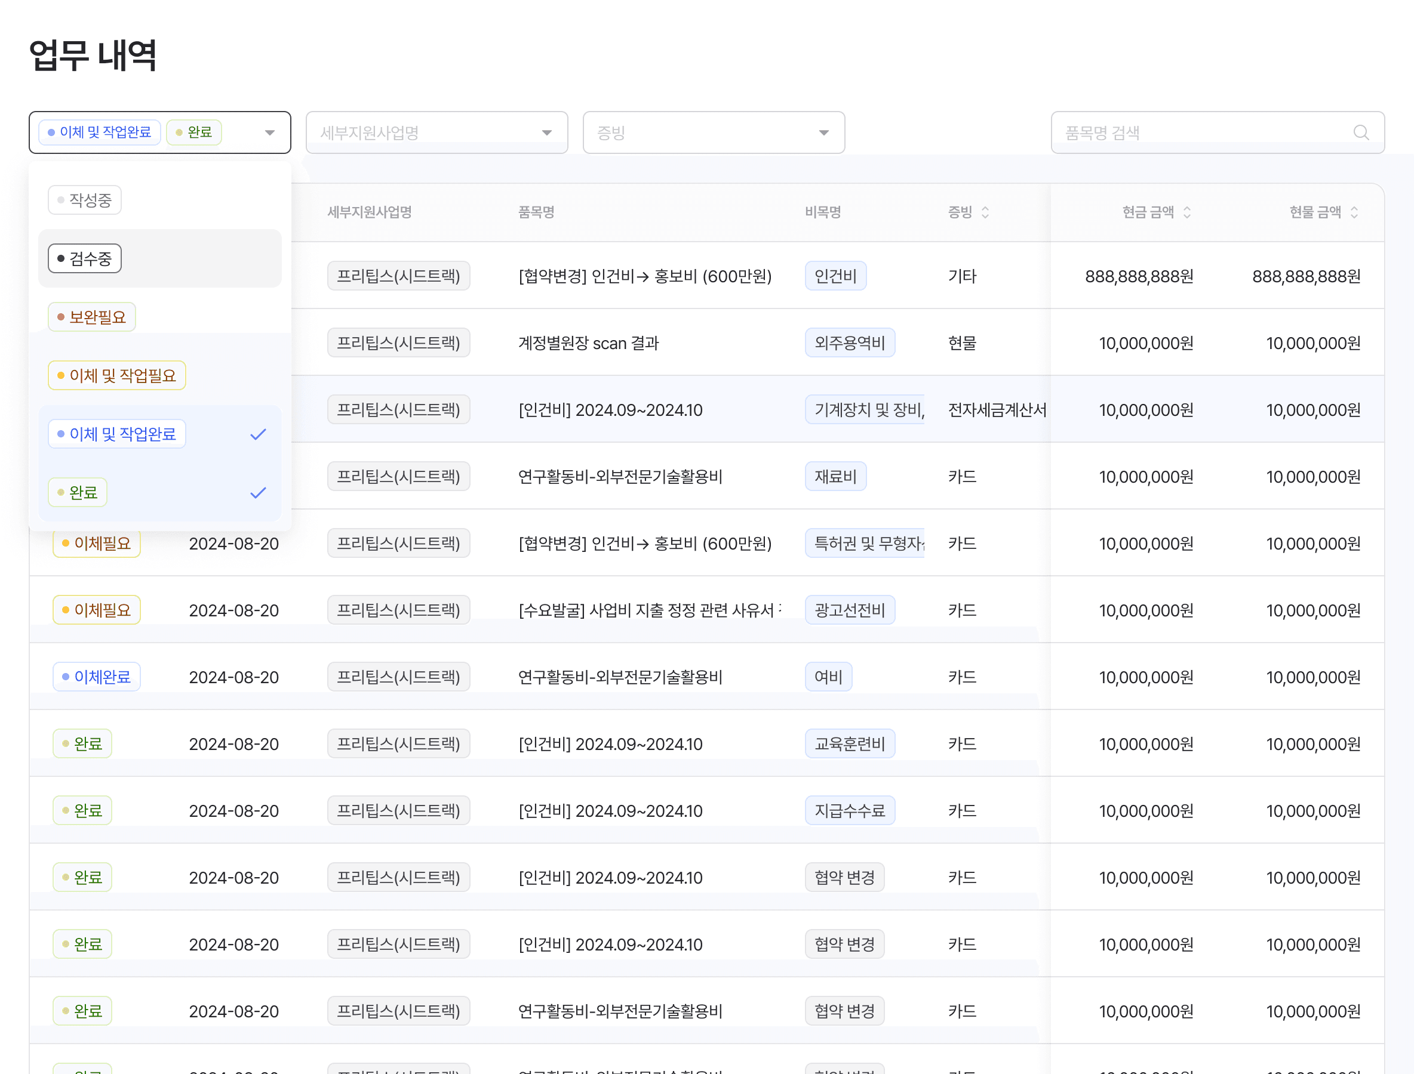
Task: Open the 증빙 filter dropdown
Action: (x=714, y=133)
